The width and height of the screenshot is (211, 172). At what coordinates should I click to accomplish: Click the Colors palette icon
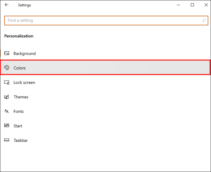7,68
